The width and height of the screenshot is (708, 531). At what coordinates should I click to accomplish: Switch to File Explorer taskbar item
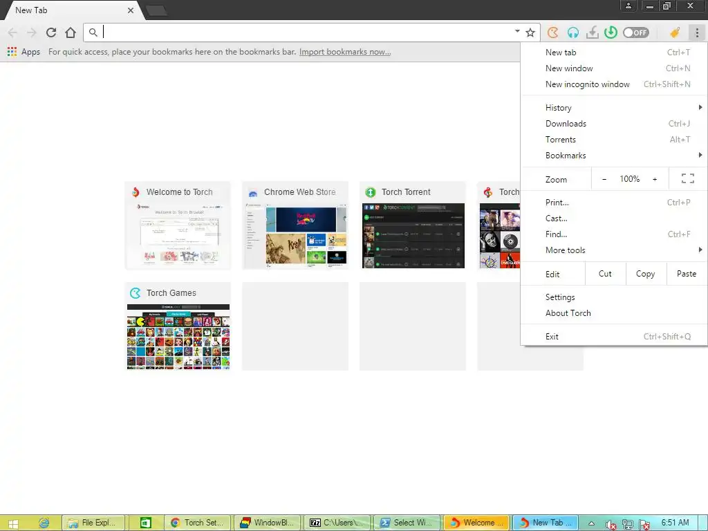coord(93,523)
